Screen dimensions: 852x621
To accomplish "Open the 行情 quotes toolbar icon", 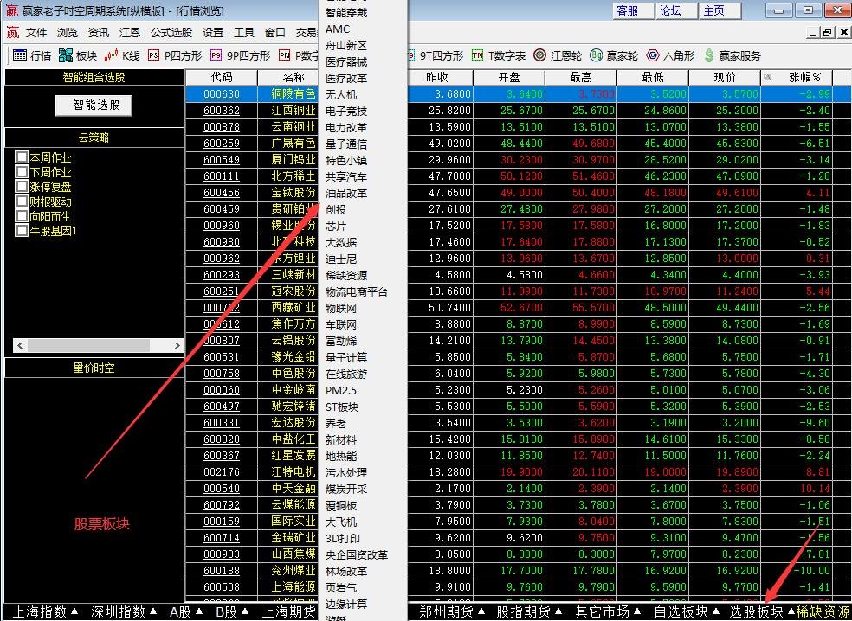I will (31, 55).
